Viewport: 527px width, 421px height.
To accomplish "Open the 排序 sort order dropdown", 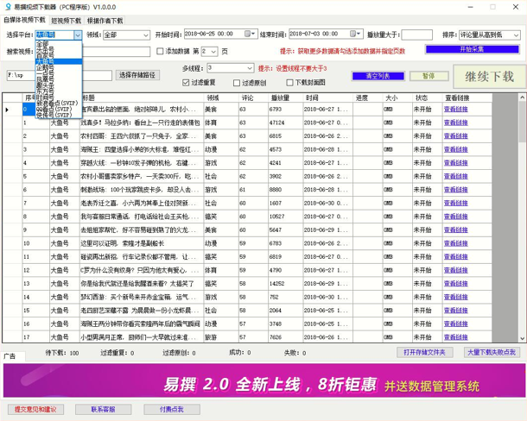I will click(x=489, y=35).
